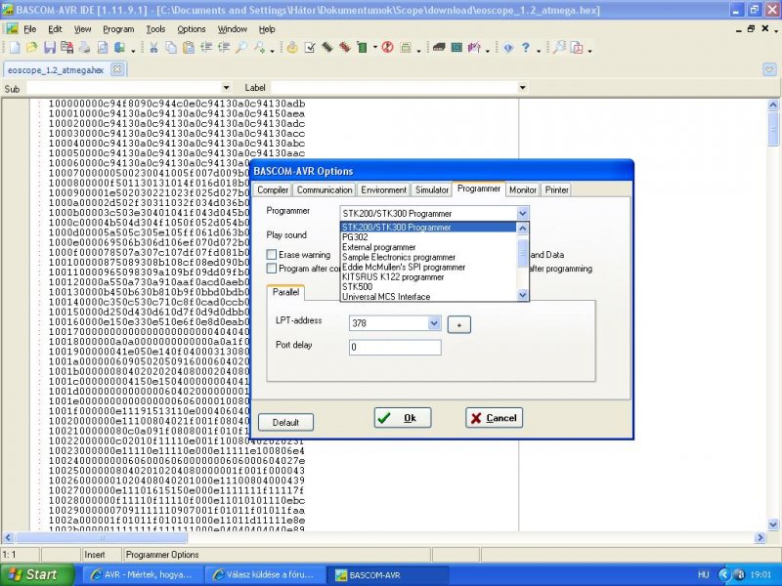Image resolution: width=782 pixels, height=586 pixels.
Task: Switch to the Communication tab
Action: tap(325, 189)
